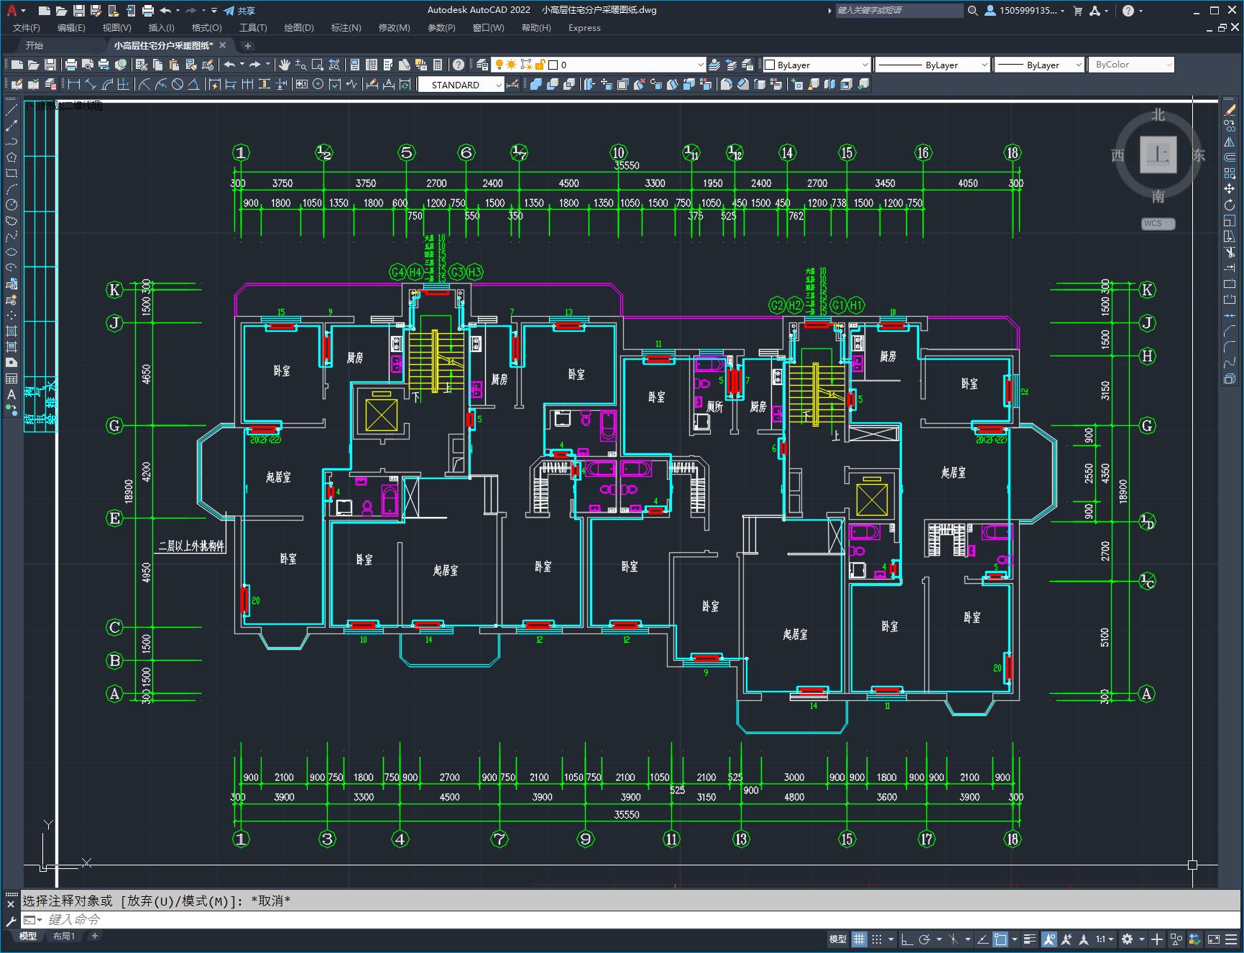Click the ByColor plot style box
1244x953 pixels.
pos(1131,65)
